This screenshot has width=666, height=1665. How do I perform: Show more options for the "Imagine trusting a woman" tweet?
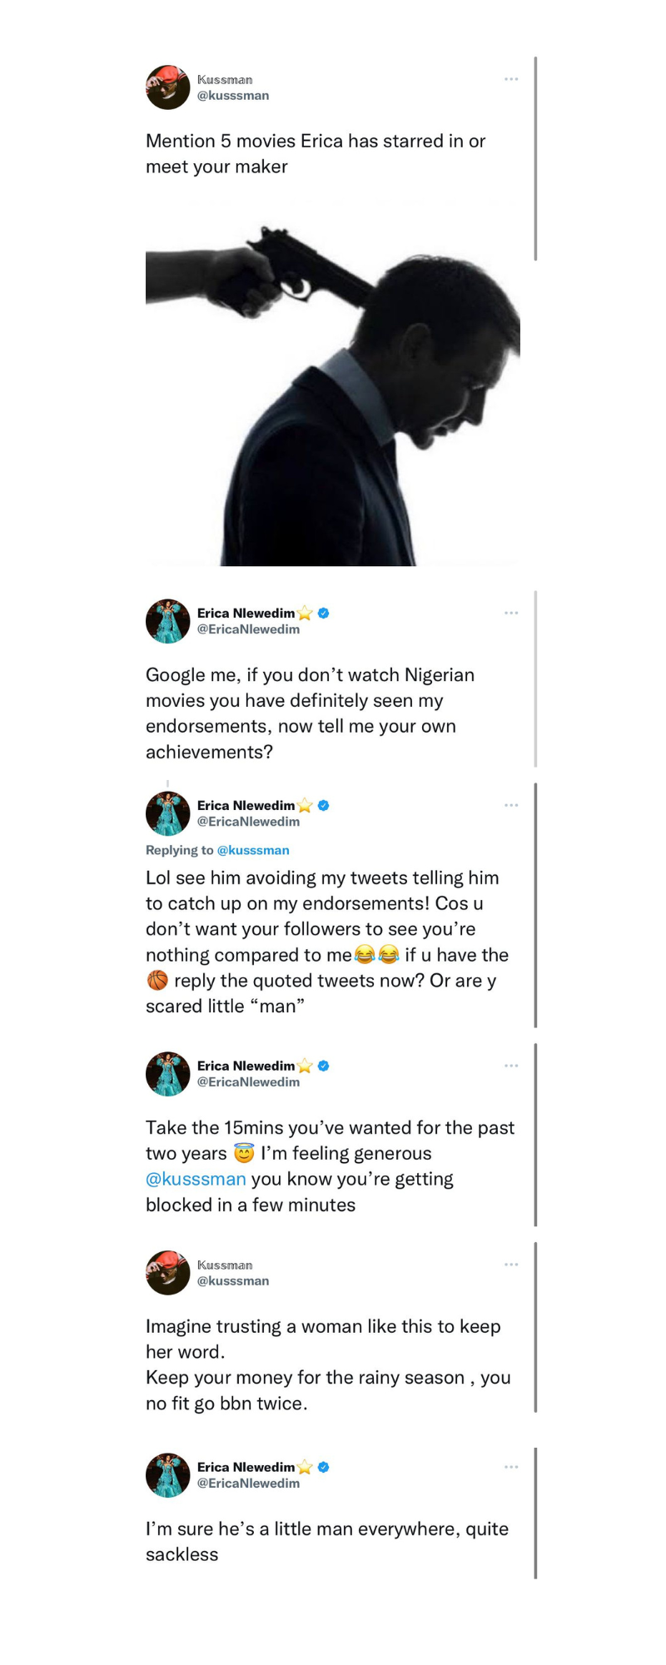point(511,1265)
